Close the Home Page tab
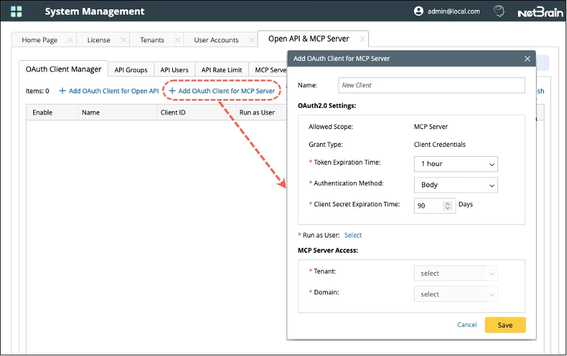 pos(70,40)
